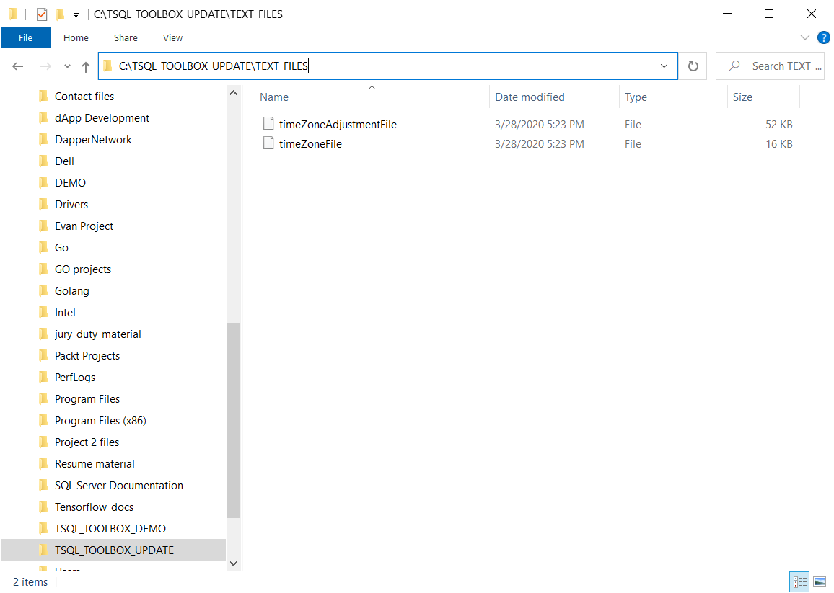834x593 pixels.
Task: Click the navigation pane scrollbar thumb
Action: pos(233,420)
